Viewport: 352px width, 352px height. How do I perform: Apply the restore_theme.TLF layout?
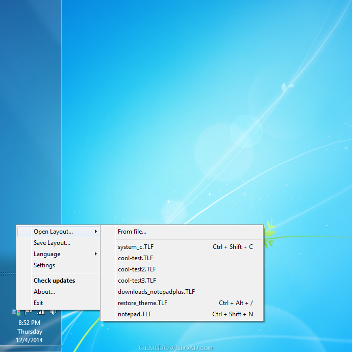[182, 303]
